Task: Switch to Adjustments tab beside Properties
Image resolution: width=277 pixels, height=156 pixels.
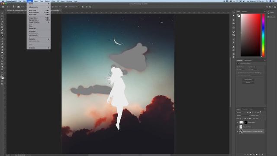Action: point(248,60)
